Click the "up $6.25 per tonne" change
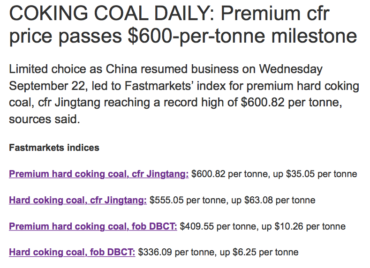Image resolution: width=370 pixels, height=268 pixels. tap(259, 252)
